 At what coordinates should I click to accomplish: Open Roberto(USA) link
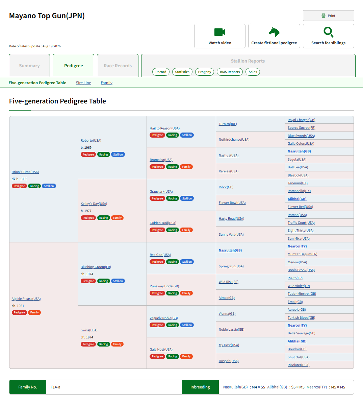tap(91, 140)
